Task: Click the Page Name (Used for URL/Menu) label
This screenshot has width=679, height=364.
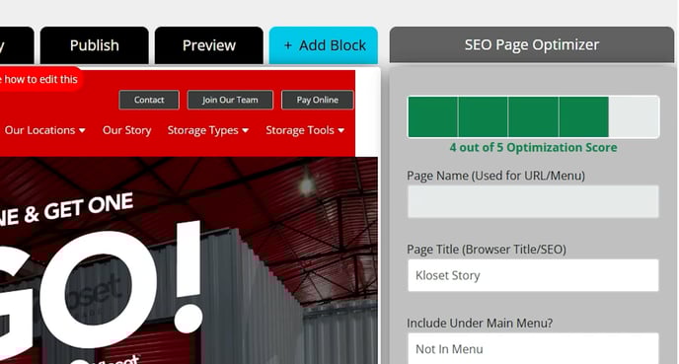Action: click(495, 176)
